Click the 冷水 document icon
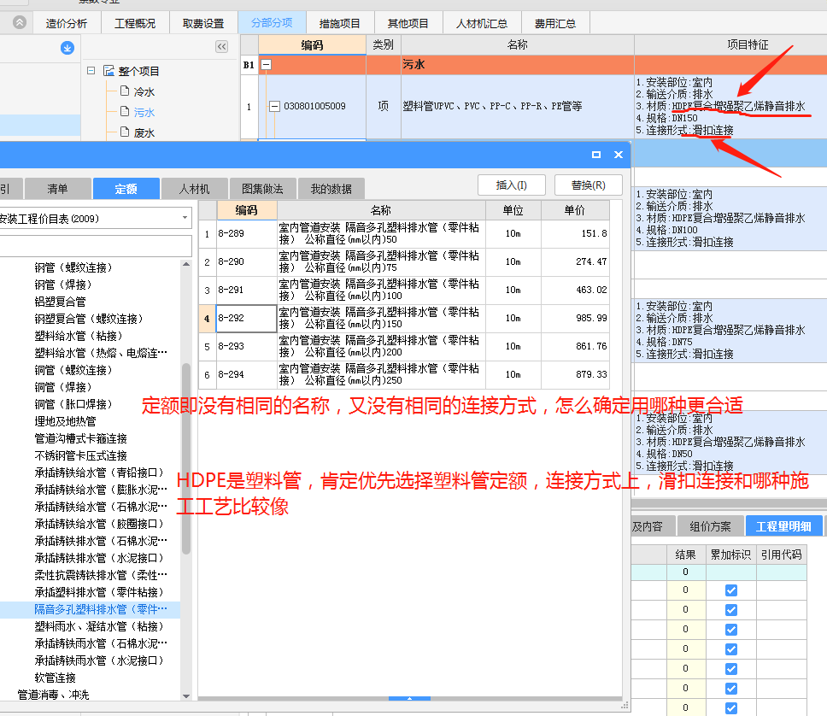Viewport: 827px width, 716px height. pos(125,91)
